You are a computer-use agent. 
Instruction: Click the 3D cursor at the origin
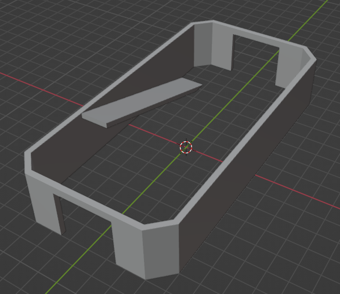[186, 148]
